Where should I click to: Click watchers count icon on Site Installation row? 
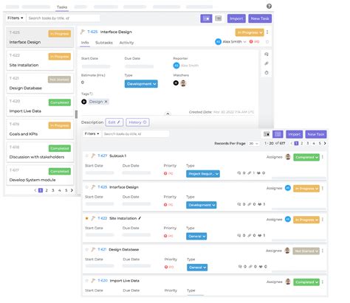259,235
